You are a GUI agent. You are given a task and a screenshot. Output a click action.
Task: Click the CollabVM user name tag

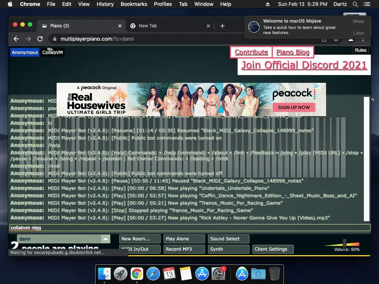click(x=53, y=53)
